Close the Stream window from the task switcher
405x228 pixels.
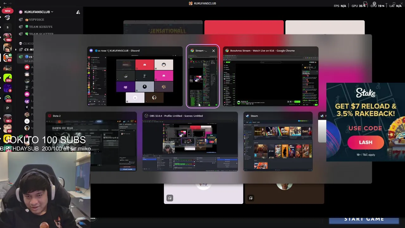214,51
